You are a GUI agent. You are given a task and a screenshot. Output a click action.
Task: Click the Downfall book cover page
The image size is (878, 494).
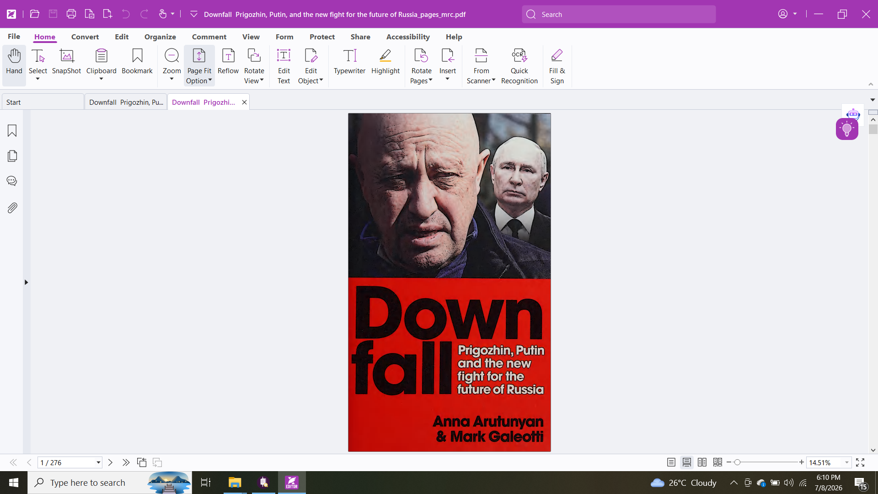(449, 282)
